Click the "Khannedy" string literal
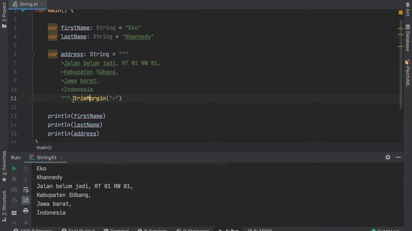Image resolution: width=412 pixels, height=231 pixels. [x=138, y=37]
